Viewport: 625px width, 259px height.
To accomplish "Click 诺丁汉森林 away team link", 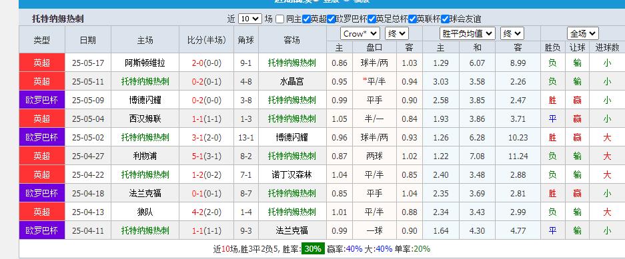I will point(292,174).
